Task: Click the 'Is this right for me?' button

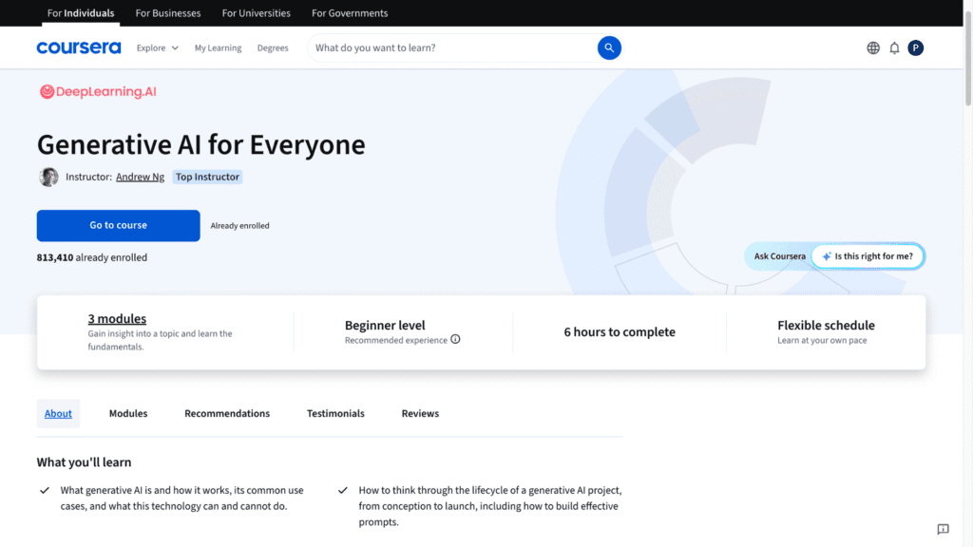Action: [x=868, y=256]
